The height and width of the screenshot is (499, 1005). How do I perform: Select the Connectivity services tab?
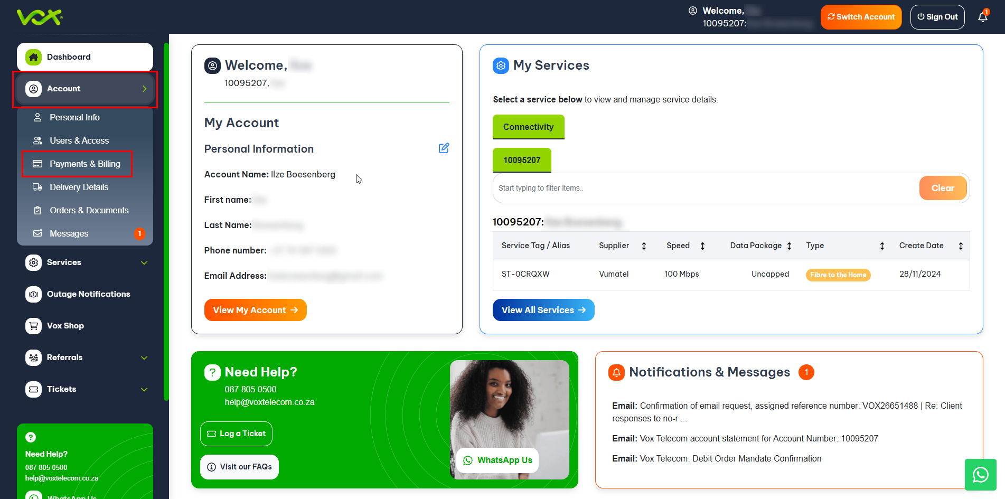coord(528,127)
